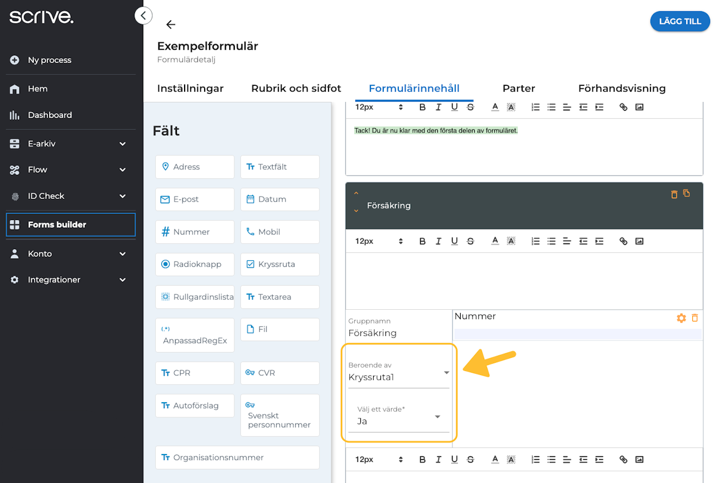Image resolution: width=714 pixels, height=483 pixels.
Task: Duplicate the Försäkring section via copy icon
Action: 687,193
